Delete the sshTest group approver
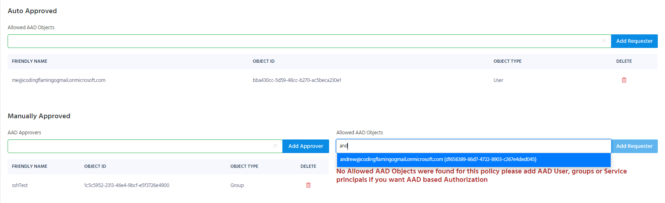The width and height of the screenshot is (665, 203). (x=308, y=185)
